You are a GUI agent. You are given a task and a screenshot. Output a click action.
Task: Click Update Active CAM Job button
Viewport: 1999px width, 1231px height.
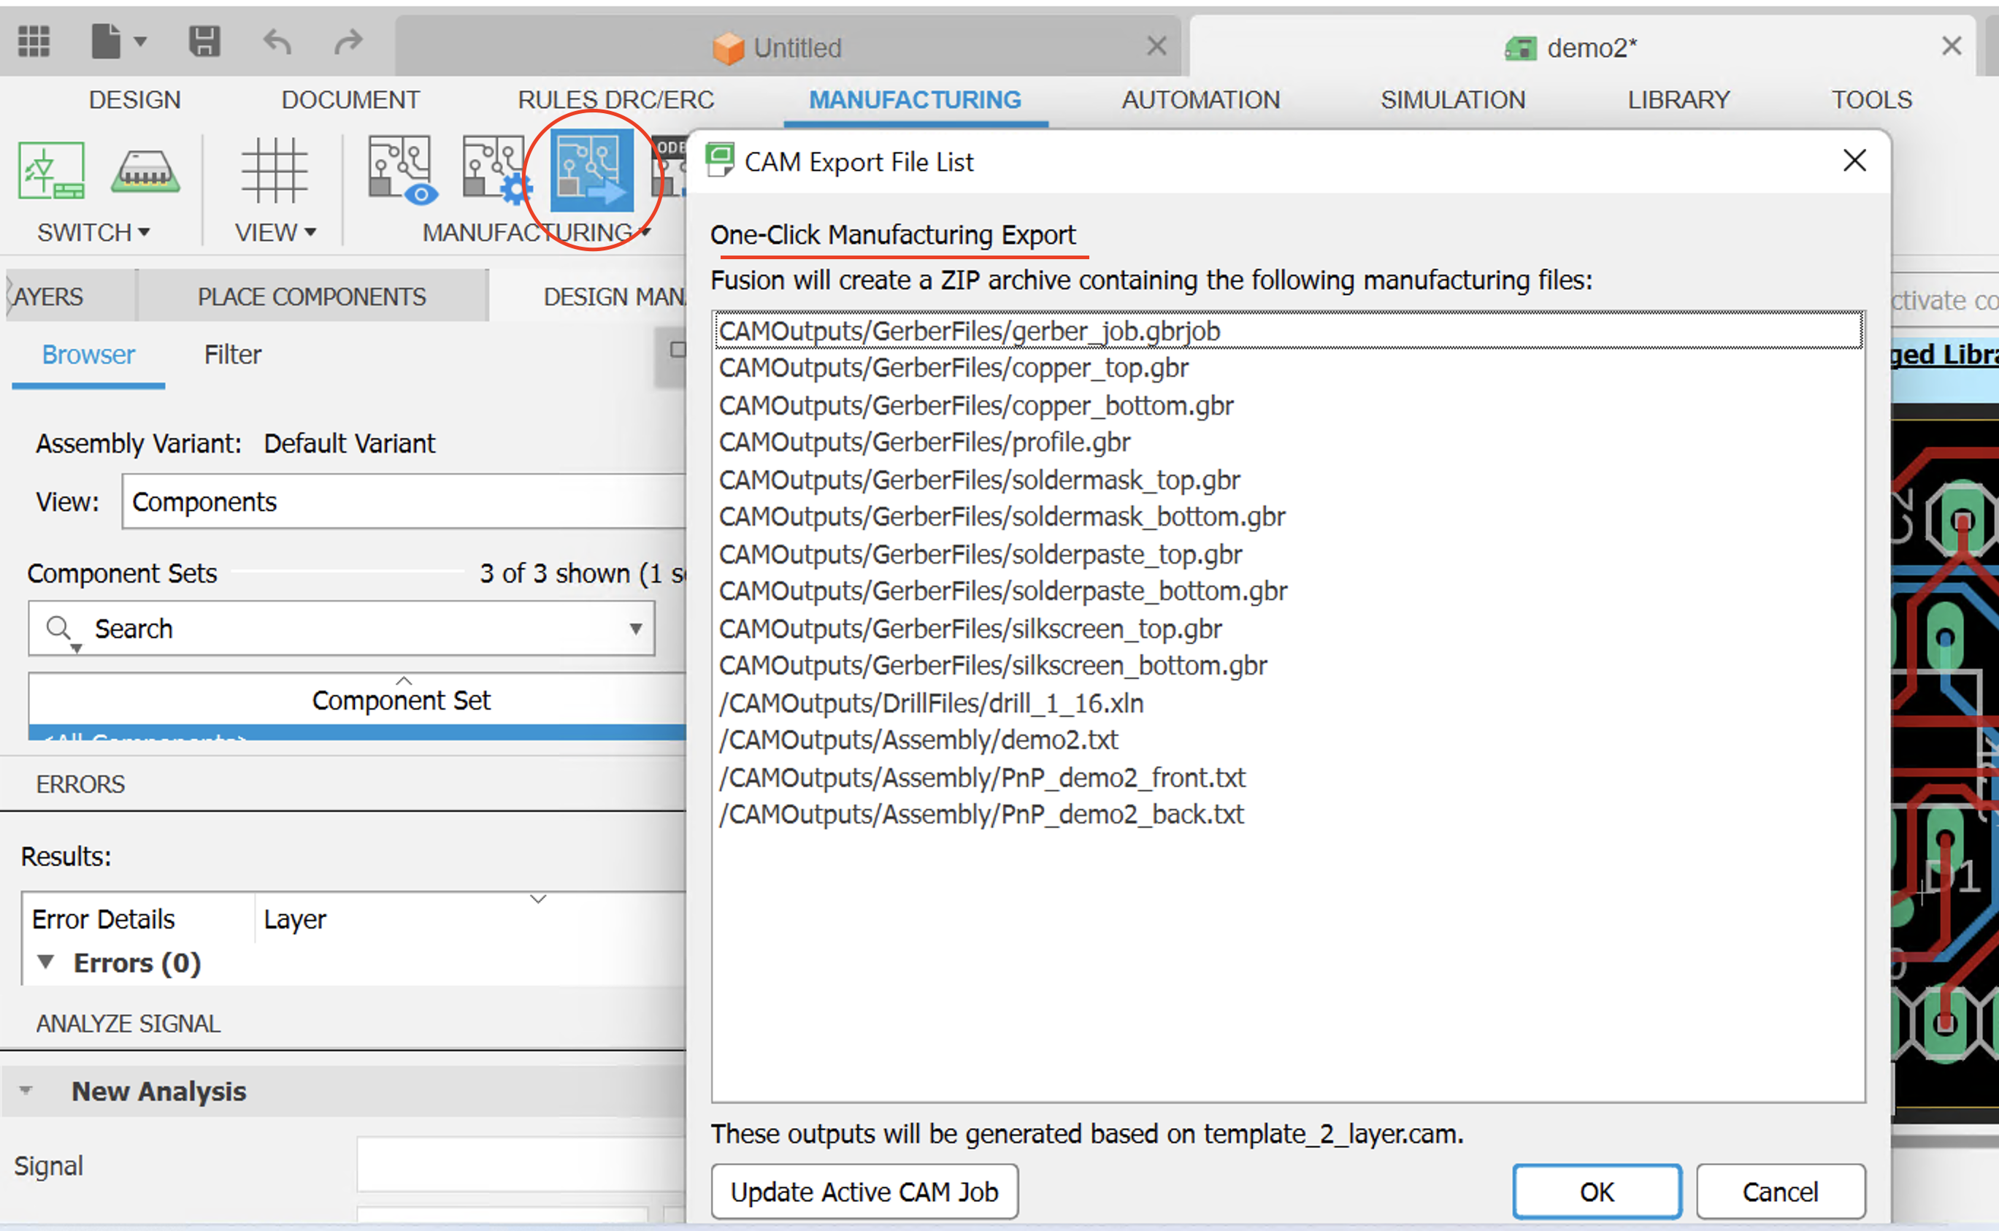[x=864, y=1191]
